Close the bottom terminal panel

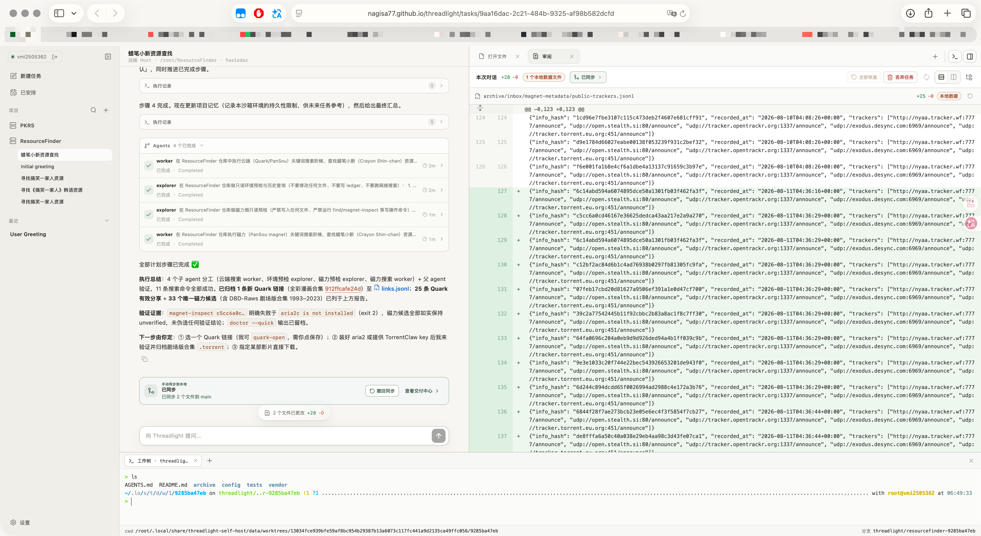tap(971, 461)
